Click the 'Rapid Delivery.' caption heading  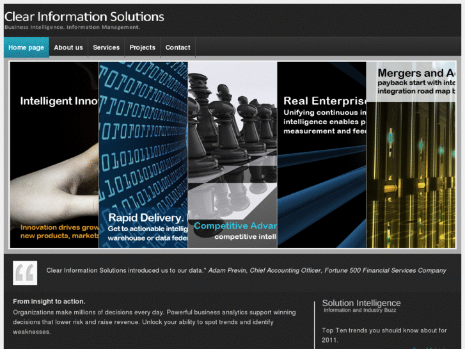146,218
